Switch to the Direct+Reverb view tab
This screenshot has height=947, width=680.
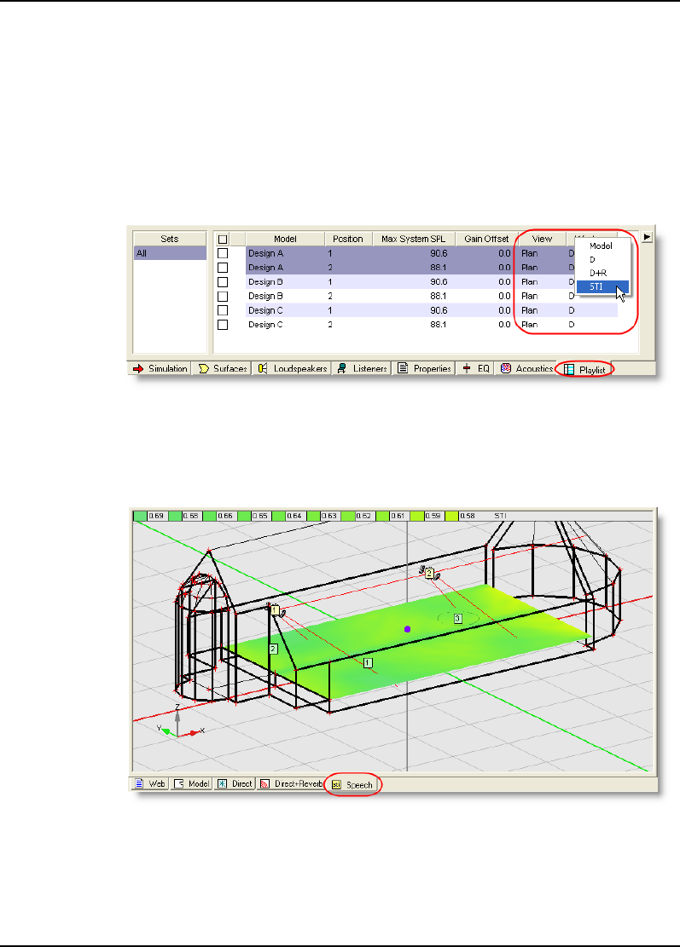(291, 784)
